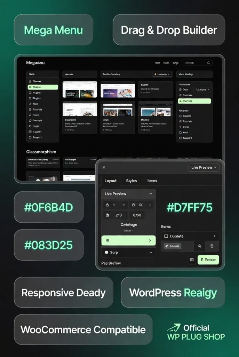The height and width of the screenshot is (357, 239).
Task: Switch to the Styles tab
Action: point(131,181)
